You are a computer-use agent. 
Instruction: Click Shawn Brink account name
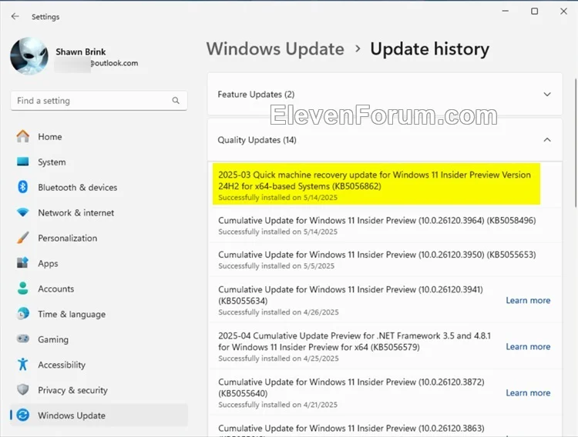(81, 52)
